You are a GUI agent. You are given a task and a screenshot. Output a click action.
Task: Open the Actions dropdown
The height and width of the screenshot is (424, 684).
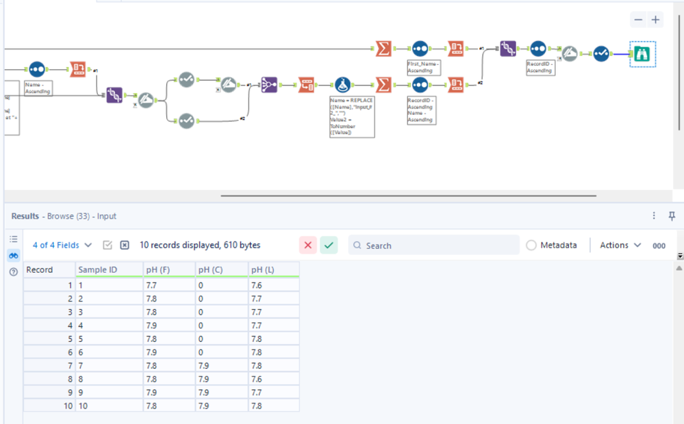(x=620, y=246)
